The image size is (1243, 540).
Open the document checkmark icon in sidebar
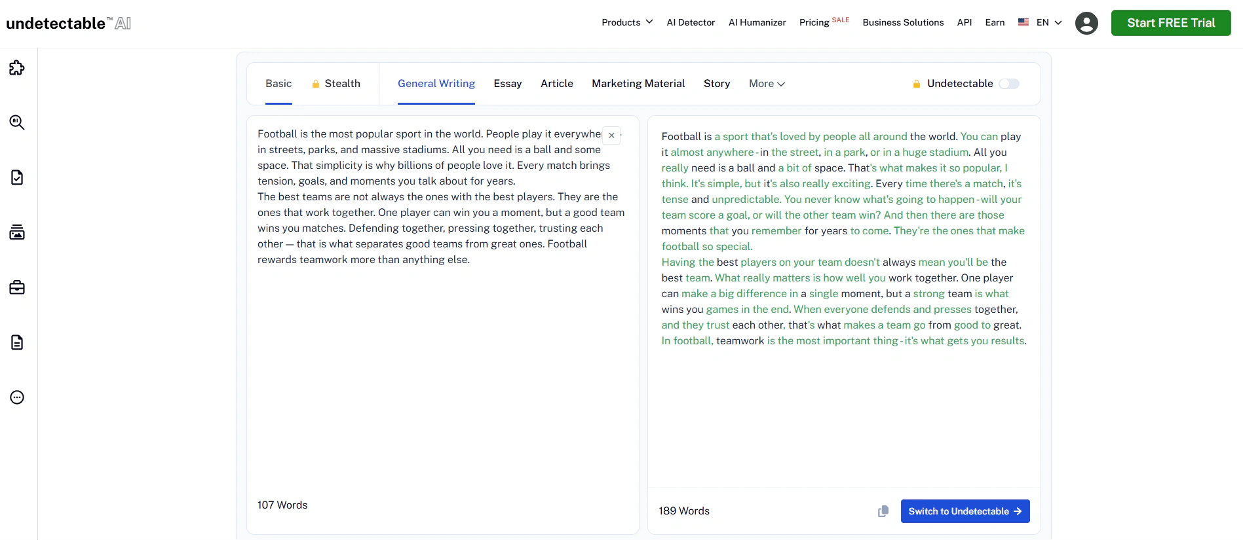pyautogui.click(x=17, y=177)
